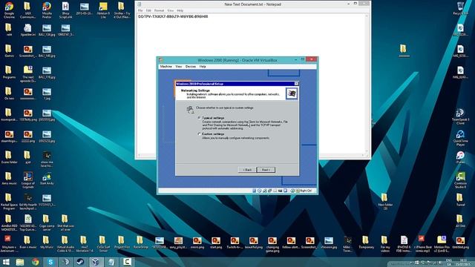Viewport: 475px width, 267px height.
Task: Select the Programs folder on desktop
Action: click(x=9, y=73)
